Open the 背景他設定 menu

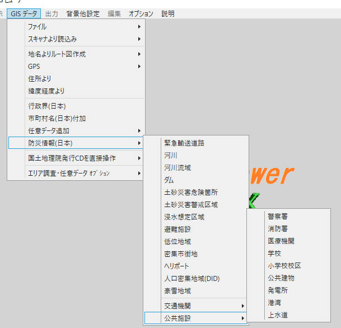click(x=82, y=13)
